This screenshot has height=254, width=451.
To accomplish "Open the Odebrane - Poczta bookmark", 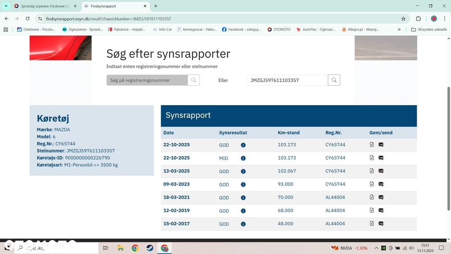I will click(36, 29).
